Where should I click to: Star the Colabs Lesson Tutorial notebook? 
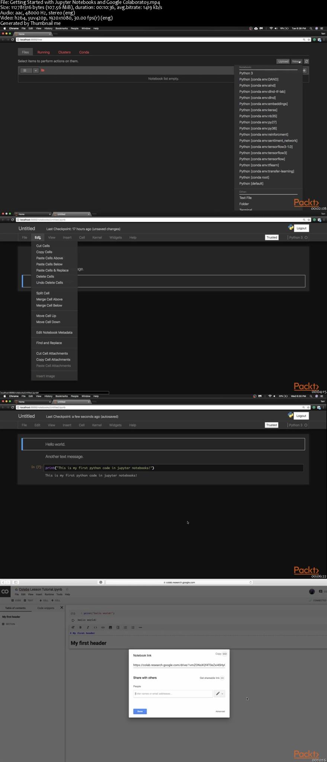point(67,589)
